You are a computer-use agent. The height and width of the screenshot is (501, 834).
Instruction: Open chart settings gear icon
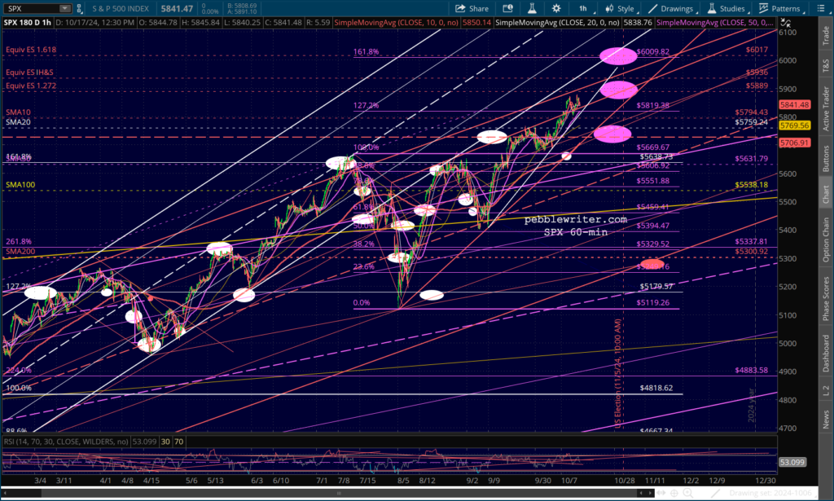[x=556, y=8]
